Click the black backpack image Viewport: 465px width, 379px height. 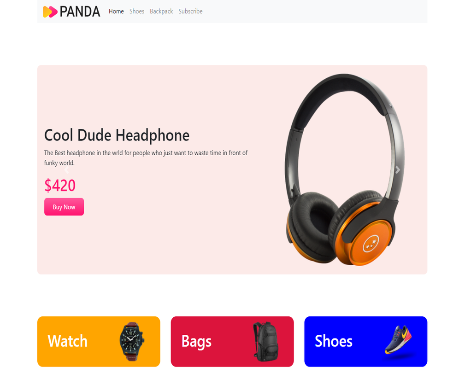(266, 342)
